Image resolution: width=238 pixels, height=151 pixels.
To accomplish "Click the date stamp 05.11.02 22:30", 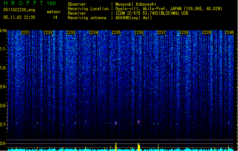I will coord(19,17).
